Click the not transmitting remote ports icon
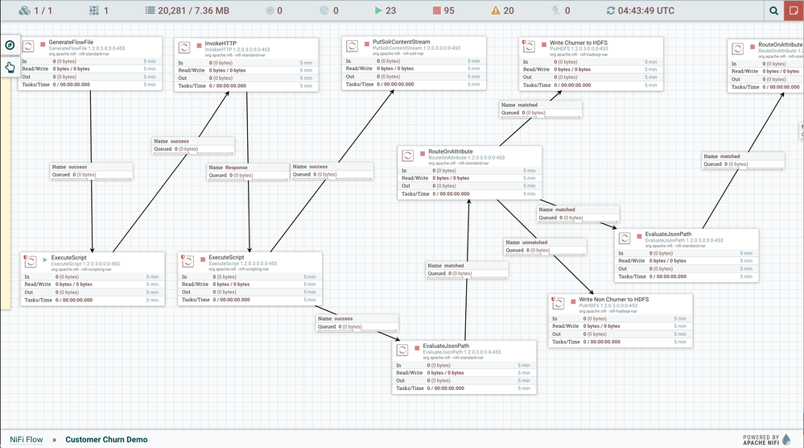 324,10
